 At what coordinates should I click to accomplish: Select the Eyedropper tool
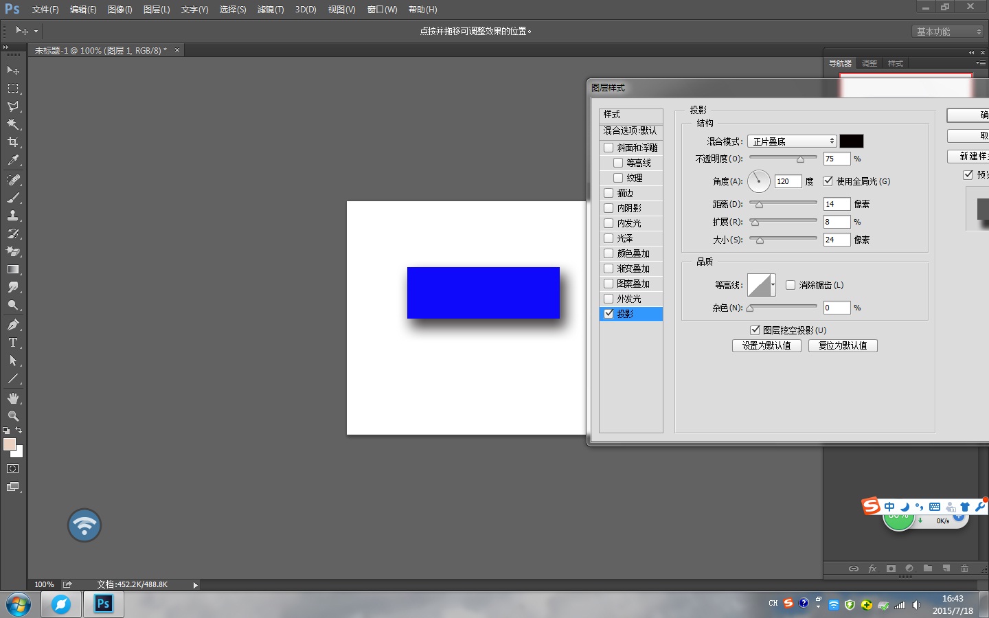click(x=13, y=160)
